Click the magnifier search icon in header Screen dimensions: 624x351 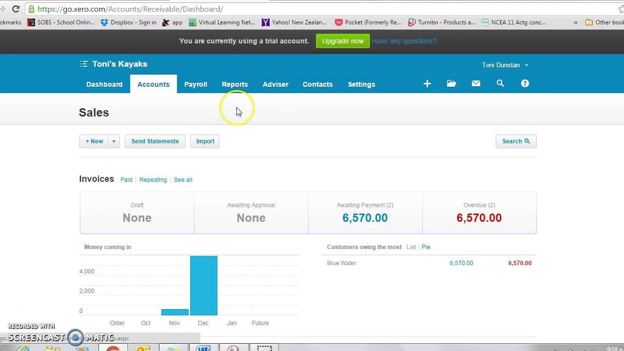point(500,84)
